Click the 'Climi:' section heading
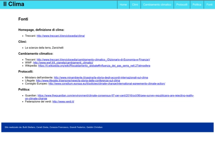 click(22, 42)
